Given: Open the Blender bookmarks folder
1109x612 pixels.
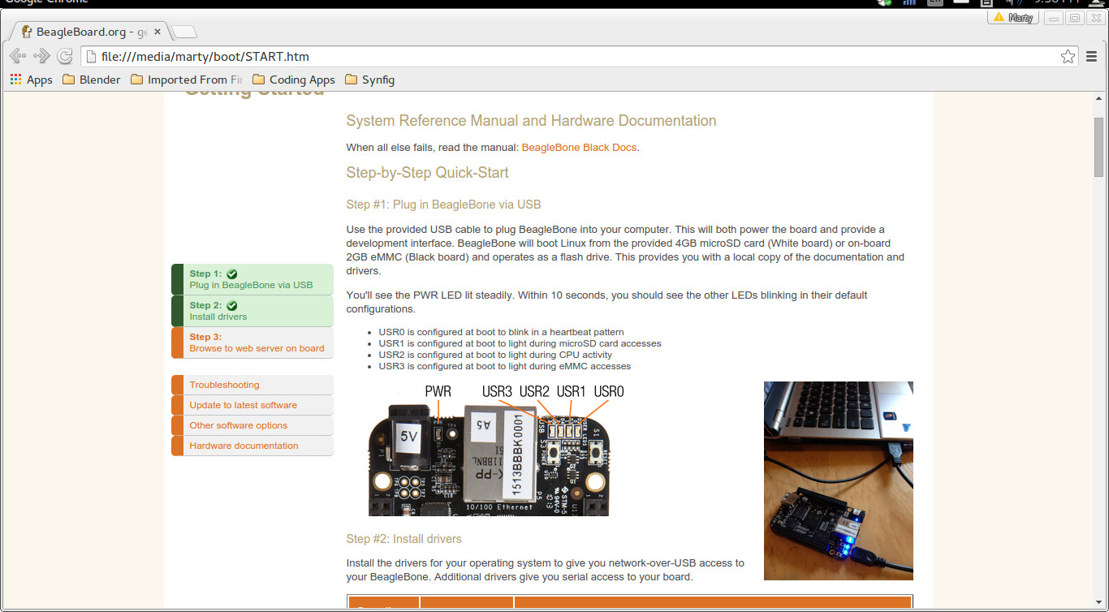Looking at the screenshot, I should [x=92, y=80].
